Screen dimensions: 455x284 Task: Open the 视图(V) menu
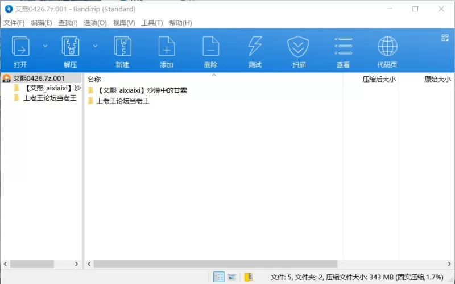(124, 23)
